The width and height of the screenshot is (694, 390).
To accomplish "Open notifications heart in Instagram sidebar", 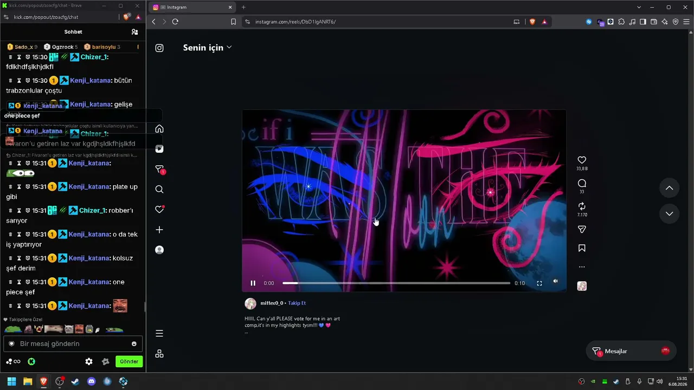I will coord(159,210).
